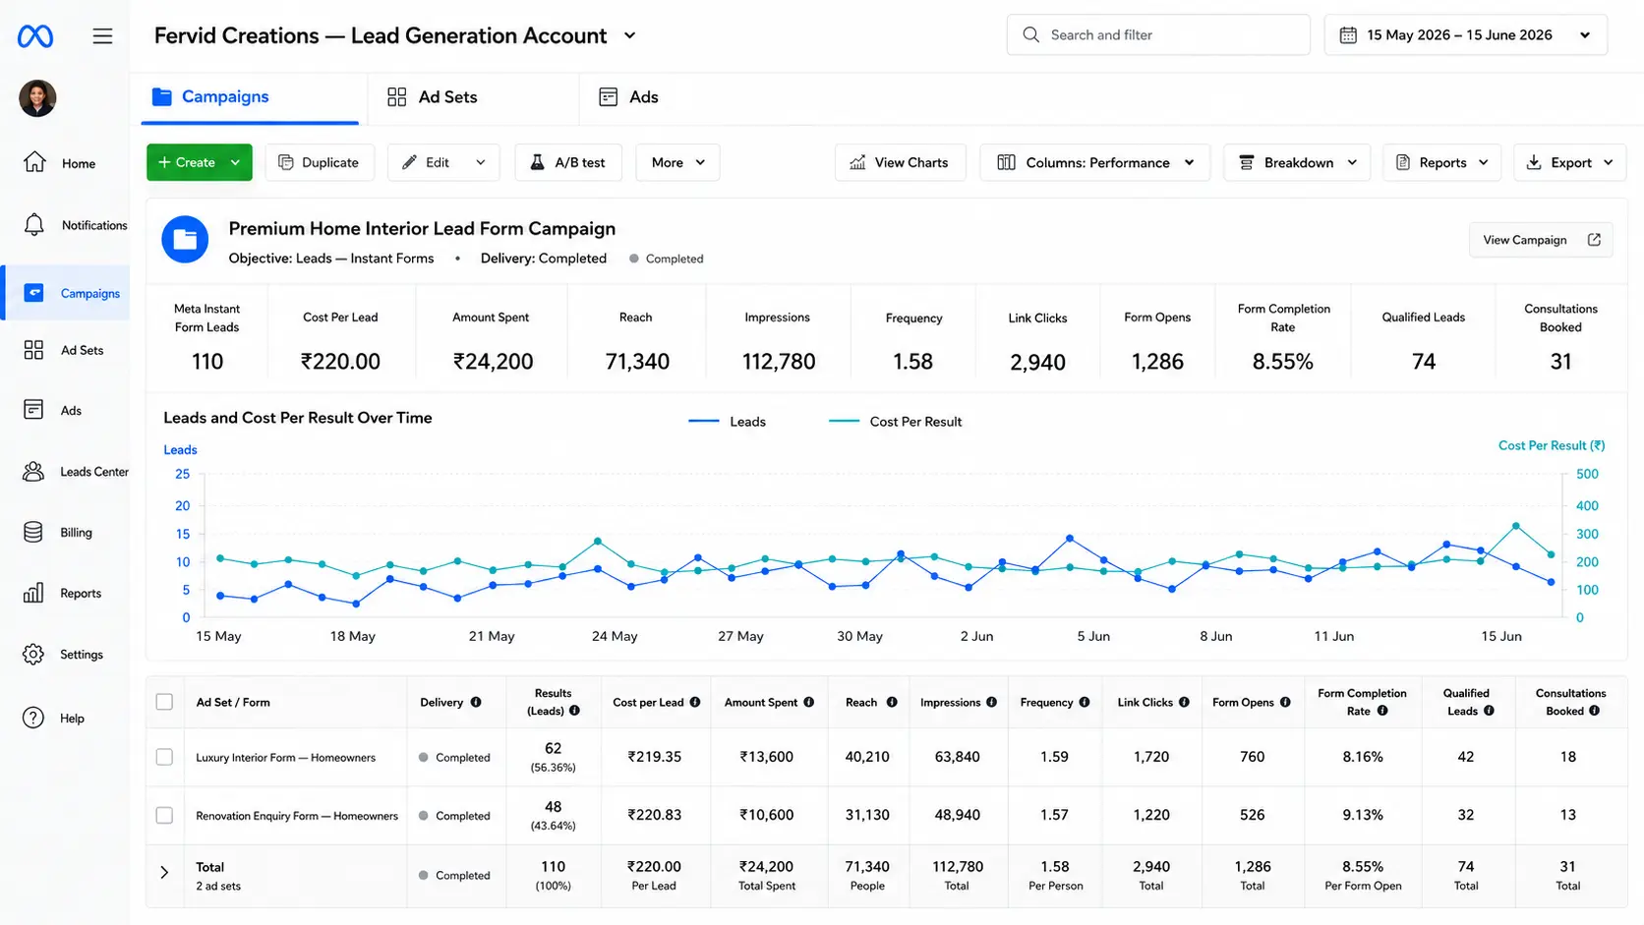Click info icon beside Amount Spent header
The image size is (1644, 925).
click(x=809, y=702)
